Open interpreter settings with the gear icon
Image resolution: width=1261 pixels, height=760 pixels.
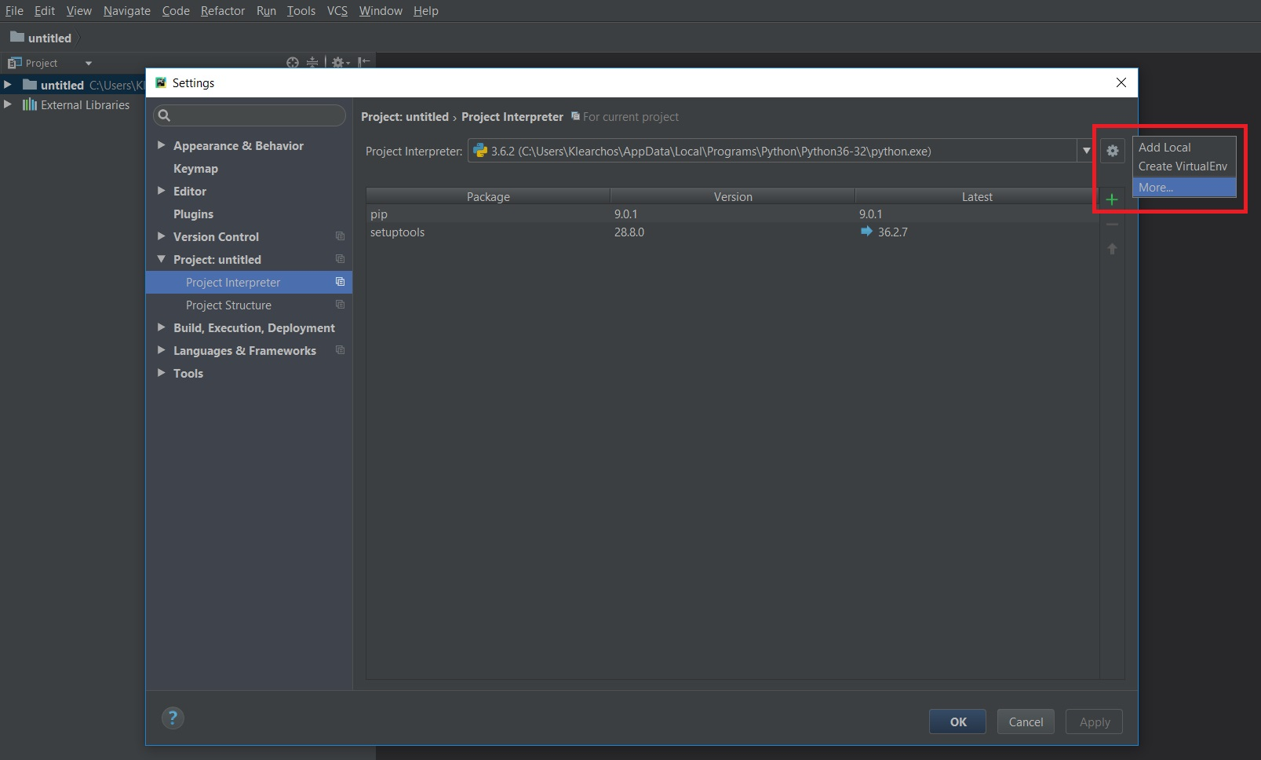(x=1112, y=151)
